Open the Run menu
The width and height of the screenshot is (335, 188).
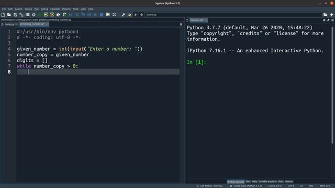click(37, 9)
